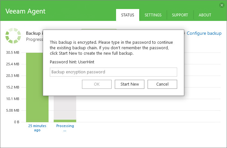
Task: Cancel the encryption password dialog
Action: (x=162, y=84)
